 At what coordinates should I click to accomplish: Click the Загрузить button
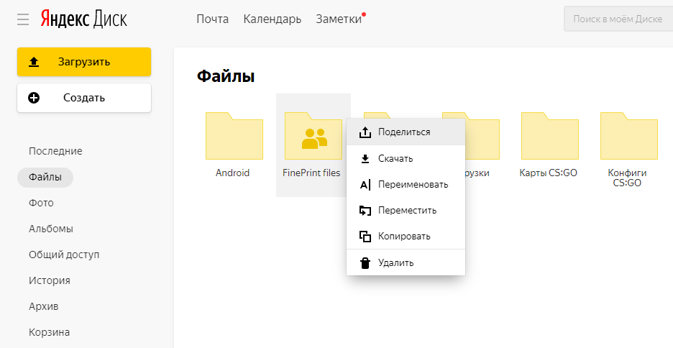(84, 62)
